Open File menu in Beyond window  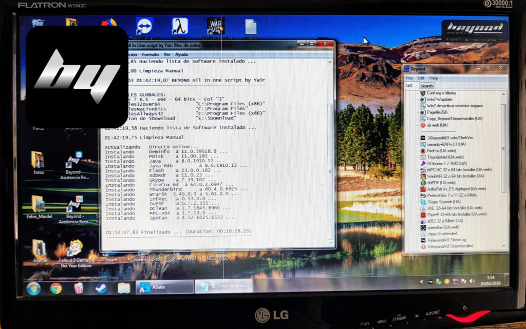(x=409, y=78)
